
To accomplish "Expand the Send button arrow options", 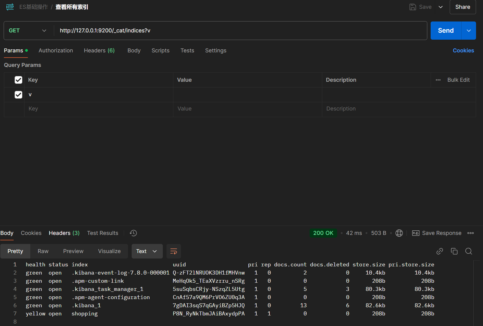I will point(468,31).
